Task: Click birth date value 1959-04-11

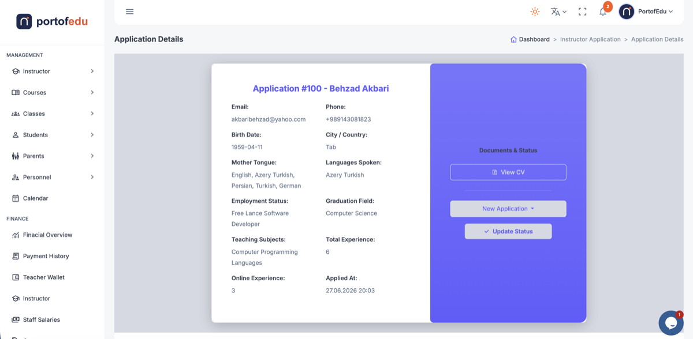Action: tap(247, 147)
